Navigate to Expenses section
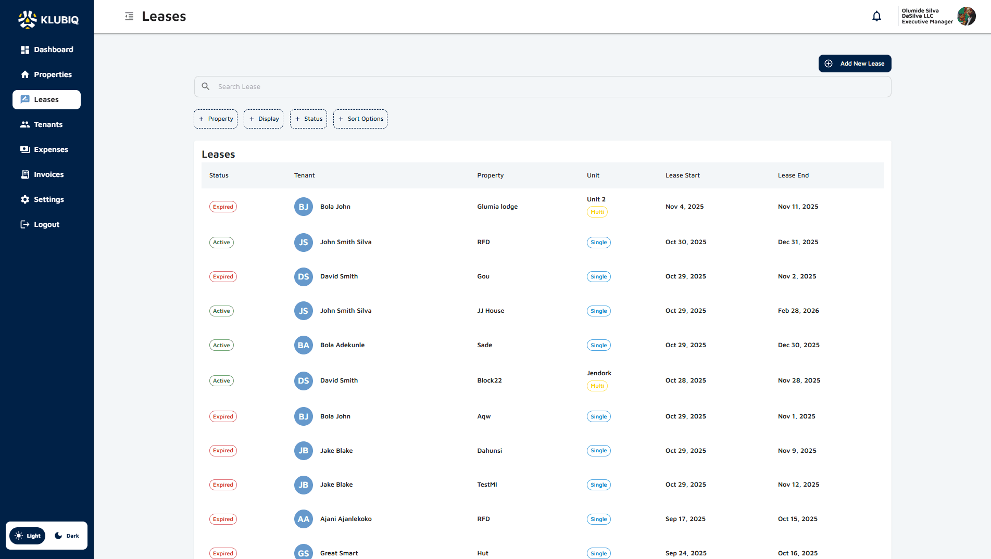This screenshot has width=991, height=559. 51,149
